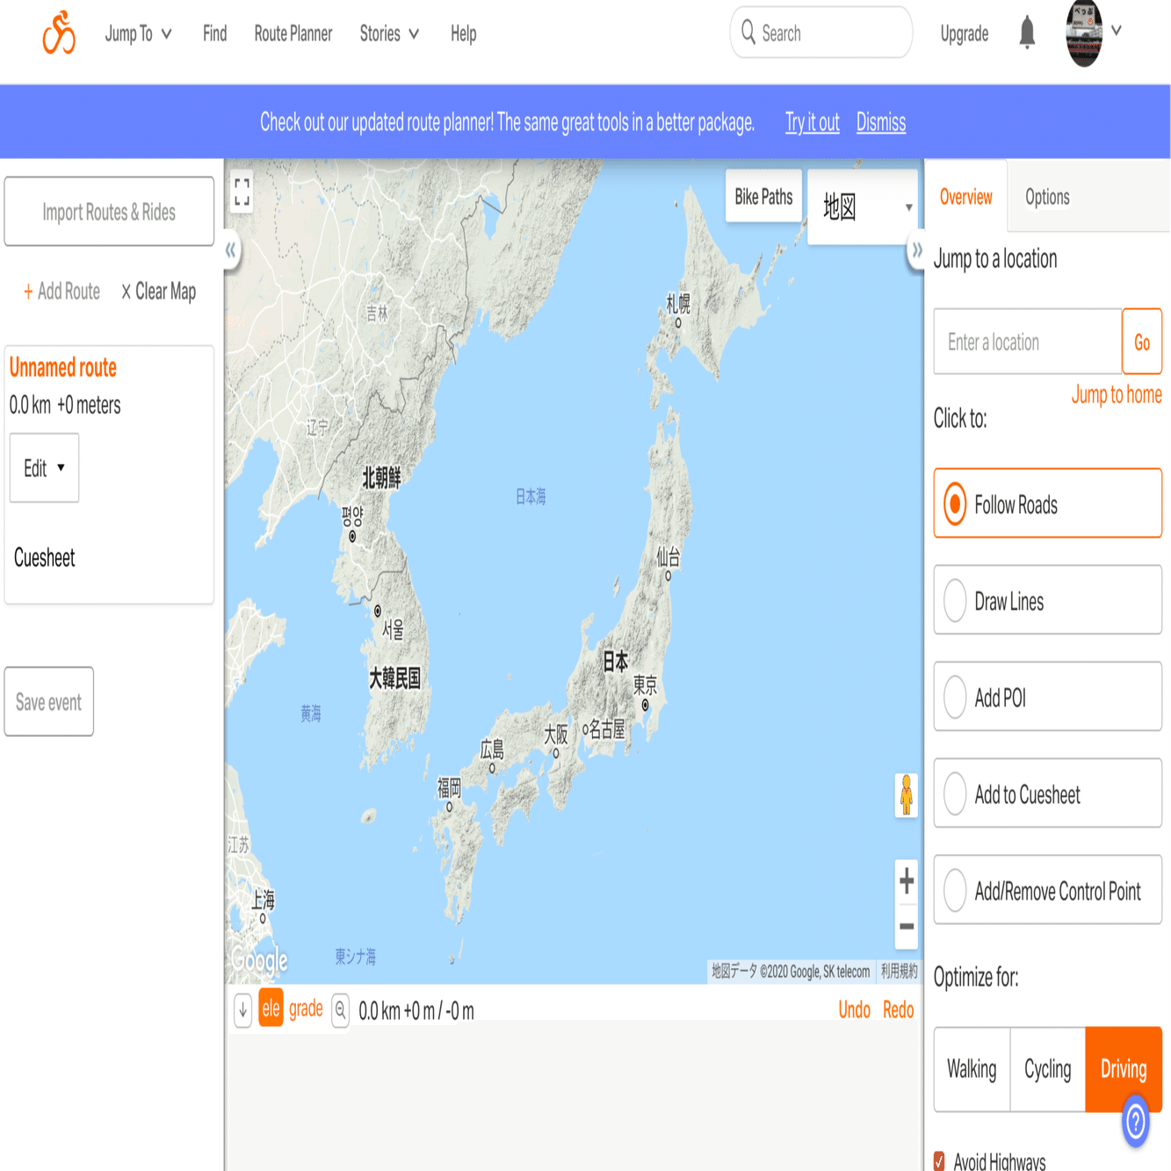Screen dimensions: 1171x1171
Task: Select the Follow Roads radio option
Action: [1048, 503]
